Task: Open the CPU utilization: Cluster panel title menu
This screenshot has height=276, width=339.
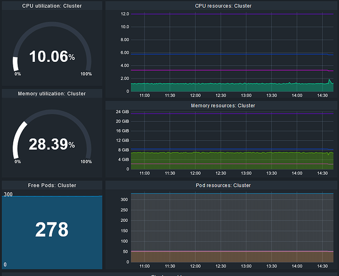Action: tap(52, 6)
